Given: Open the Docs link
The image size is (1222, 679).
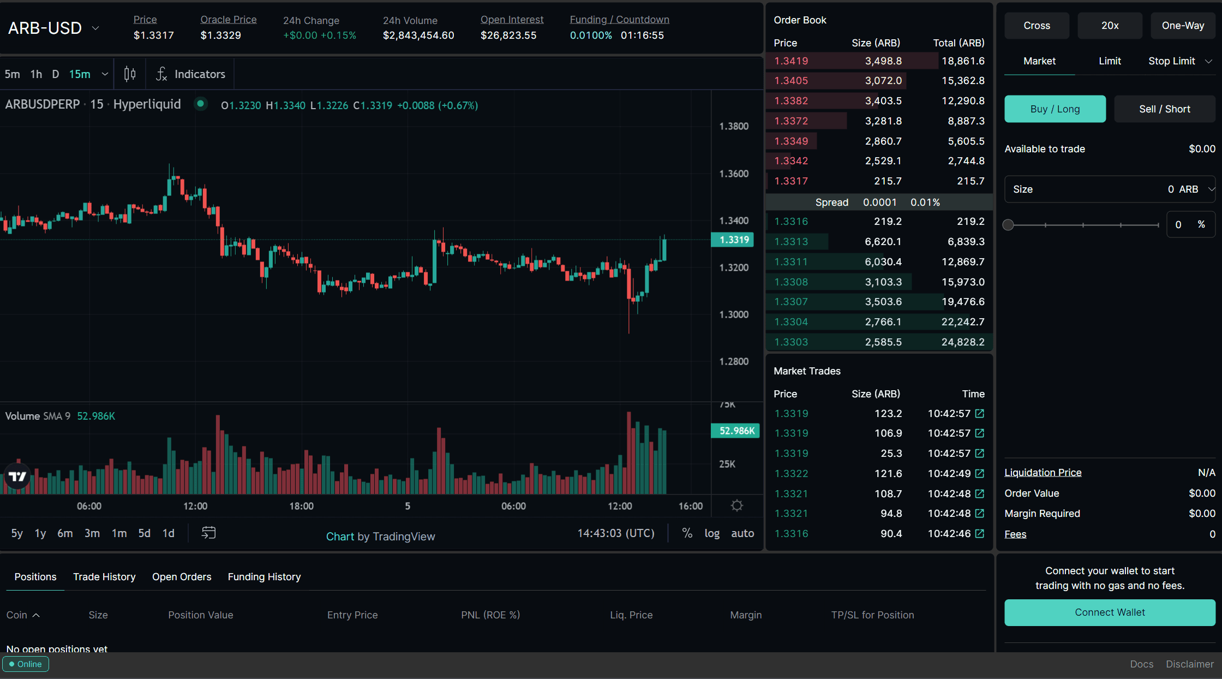Looking at the screenshot, I should [x=1142, y=664].
